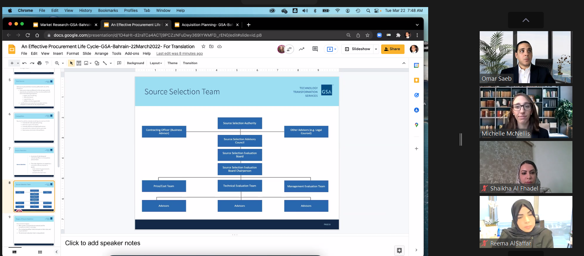
Task: Switch to grid view of slides
Action: (x=40, y=252)
